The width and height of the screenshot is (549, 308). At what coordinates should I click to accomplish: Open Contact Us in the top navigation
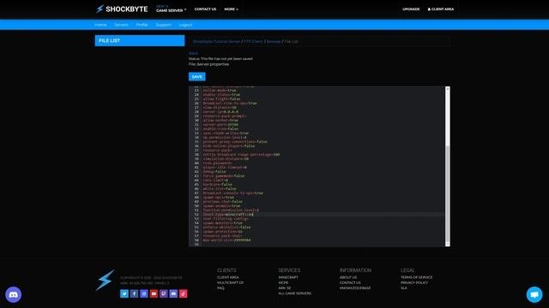[205, 9]
